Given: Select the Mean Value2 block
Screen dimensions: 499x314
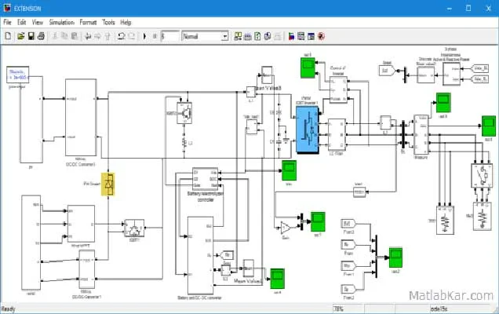Looking at the screenshot, I should click(x=249, y=268).
